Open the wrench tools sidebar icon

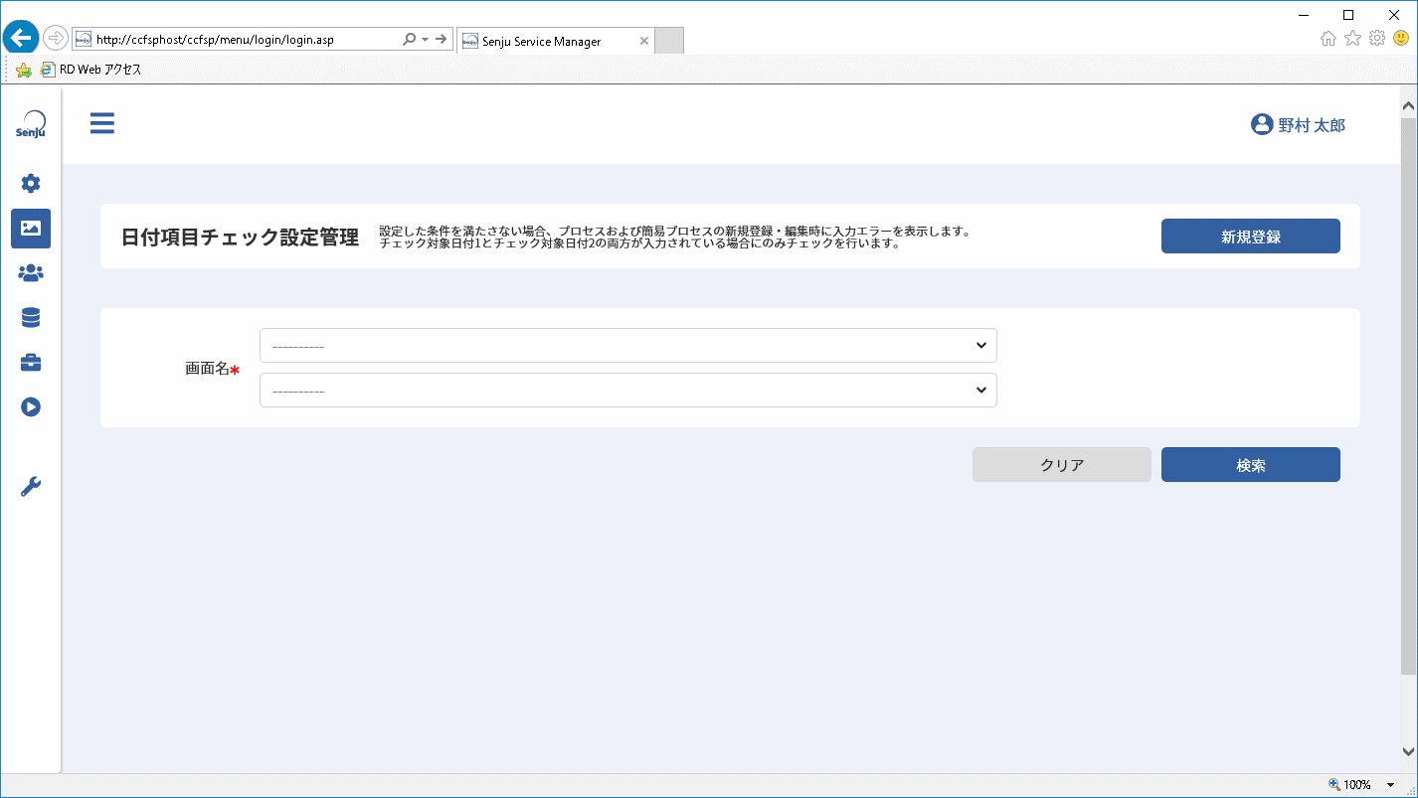click(31, 486)
